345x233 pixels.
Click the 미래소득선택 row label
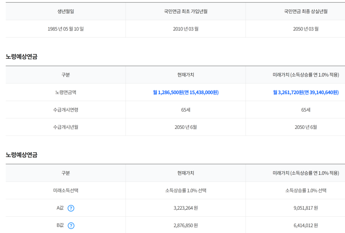[66, 190]
